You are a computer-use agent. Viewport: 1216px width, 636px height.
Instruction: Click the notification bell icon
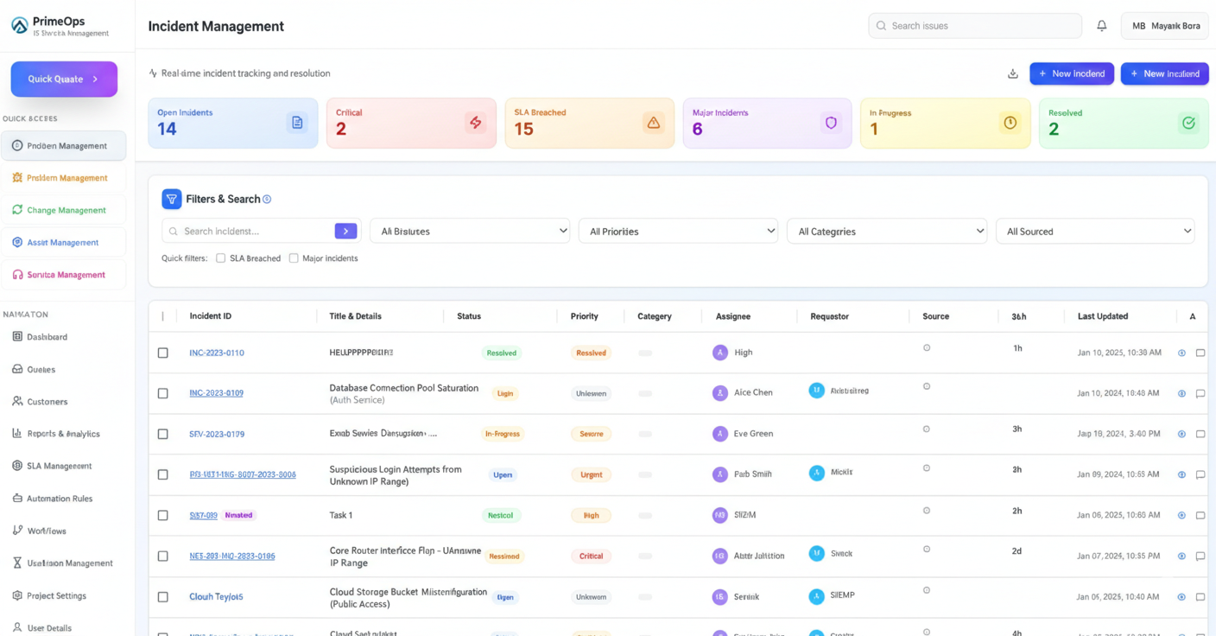1101,26
